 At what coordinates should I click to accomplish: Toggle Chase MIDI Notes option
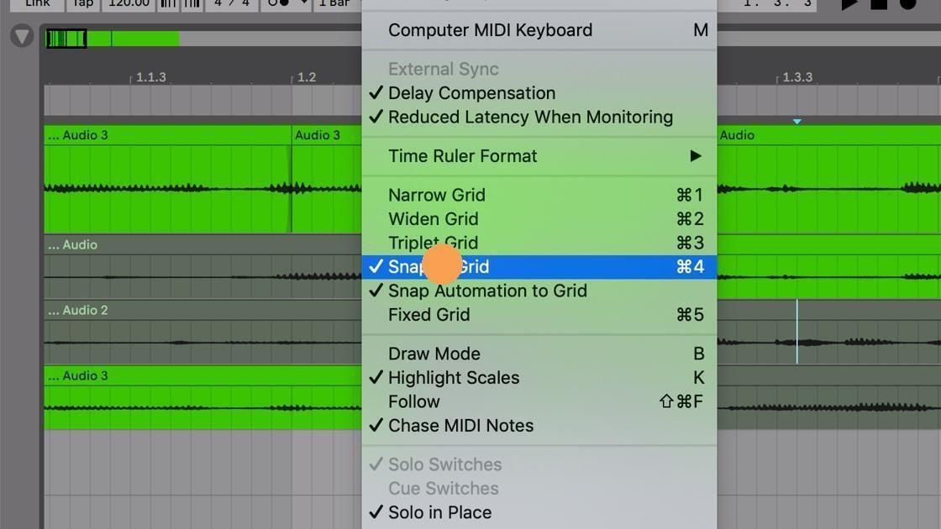pyautogui.click(x=460, y=425)
